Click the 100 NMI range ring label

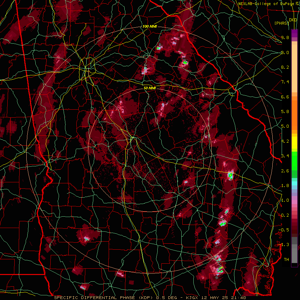coord(150,26)
